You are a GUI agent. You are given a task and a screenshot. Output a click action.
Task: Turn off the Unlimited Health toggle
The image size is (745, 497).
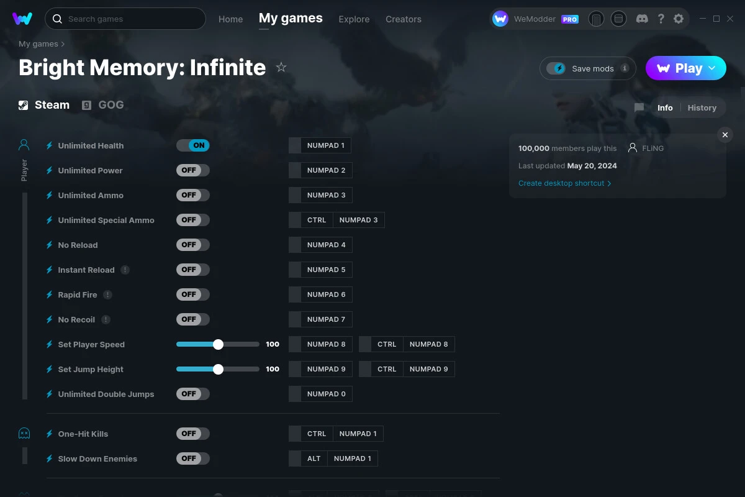pyautogui.click(x=192, y=145)
